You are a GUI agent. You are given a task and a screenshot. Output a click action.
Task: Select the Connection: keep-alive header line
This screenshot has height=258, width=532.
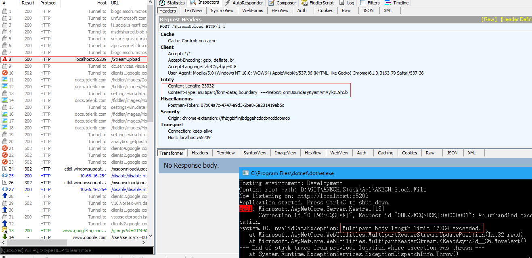[190, 131]
